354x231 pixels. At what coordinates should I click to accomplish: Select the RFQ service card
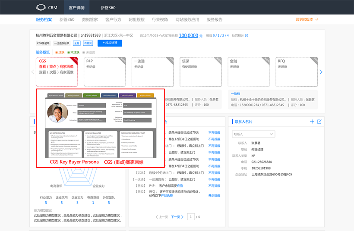[x=297, y=72]
